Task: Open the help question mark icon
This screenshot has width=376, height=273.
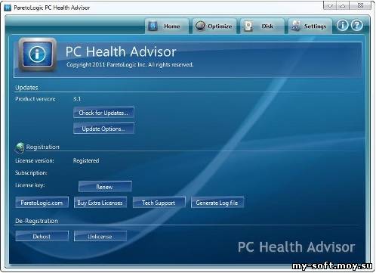Action: pos(357,25)
